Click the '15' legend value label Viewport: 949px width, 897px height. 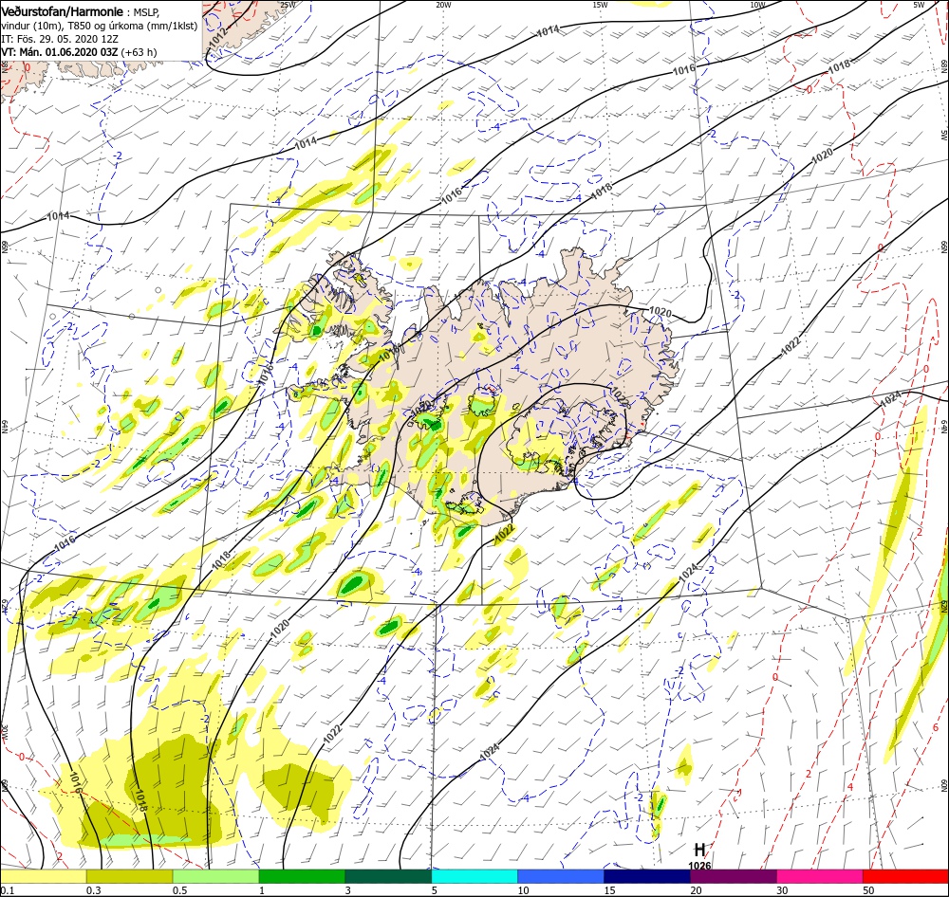pos(609,890)
